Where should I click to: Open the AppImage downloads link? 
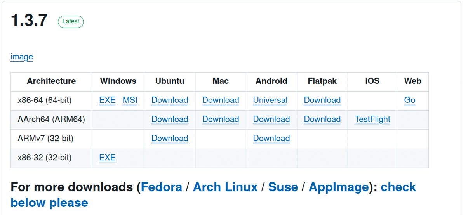(x=339, y=187)
